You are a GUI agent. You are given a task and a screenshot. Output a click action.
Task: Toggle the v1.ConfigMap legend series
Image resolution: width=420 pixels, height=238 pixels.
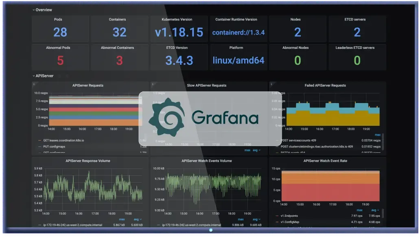(290, 222)
